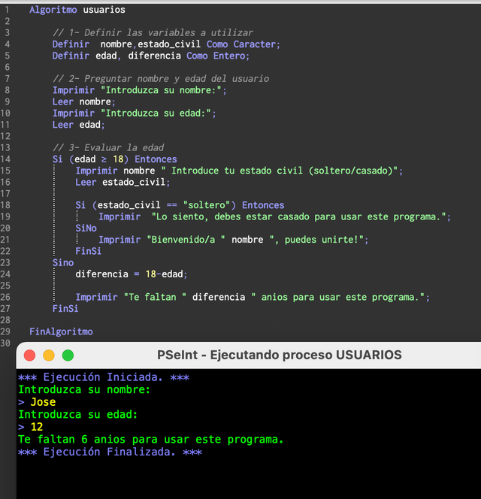Click the title 'PSeInt - Ejecutando proceso USUARIOS'
Screen dimensions: 481x499
point(279,355)
